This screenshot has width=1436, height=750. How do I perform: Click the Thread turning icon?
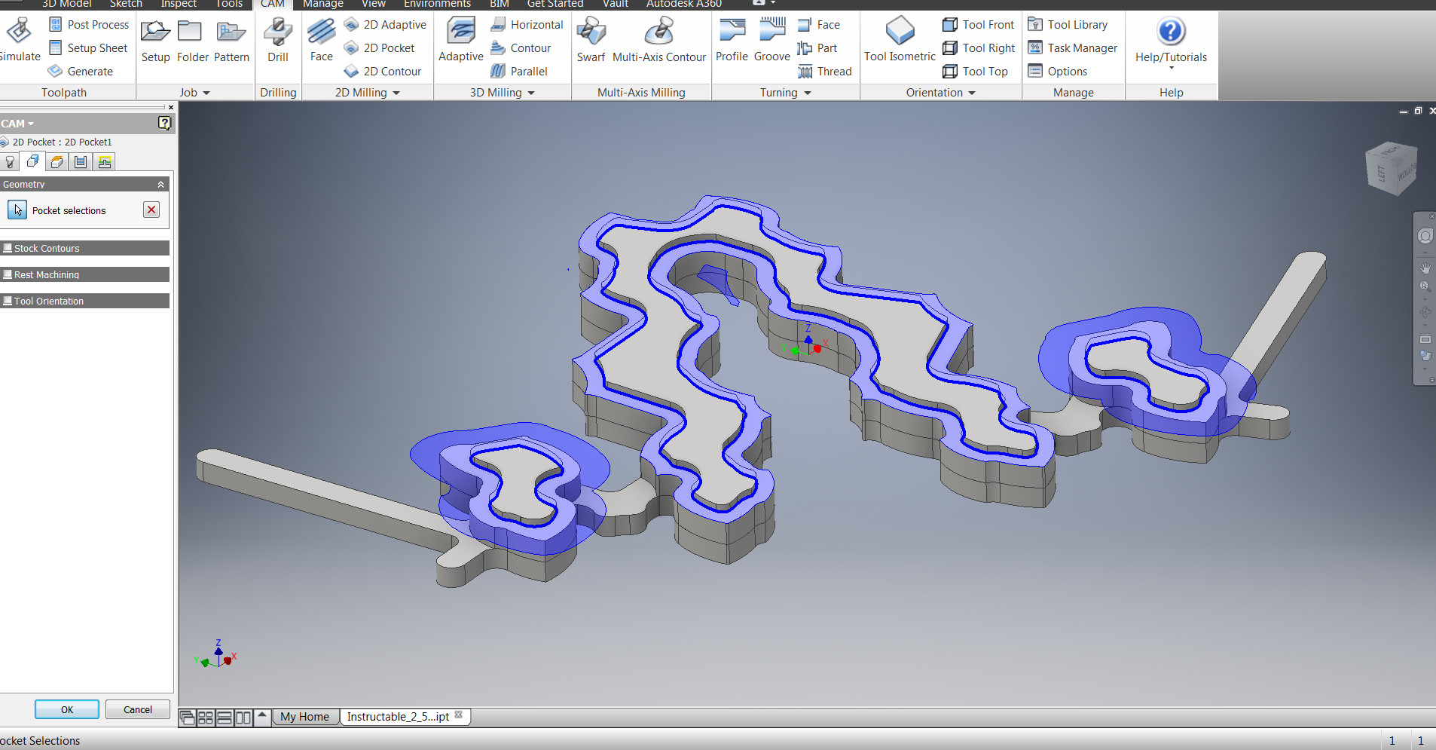click(805, 71)
